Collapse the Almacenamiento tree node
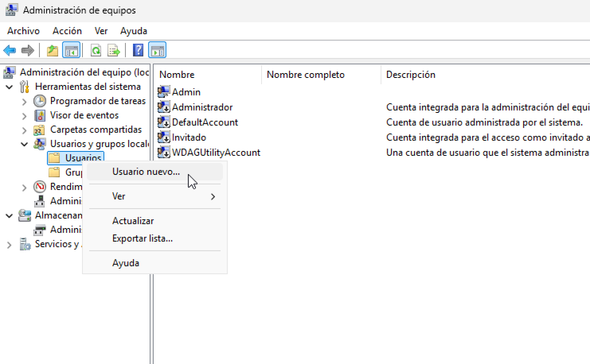Image resolution: width=590 pixels, height=364 pixels. click(9, 216)
